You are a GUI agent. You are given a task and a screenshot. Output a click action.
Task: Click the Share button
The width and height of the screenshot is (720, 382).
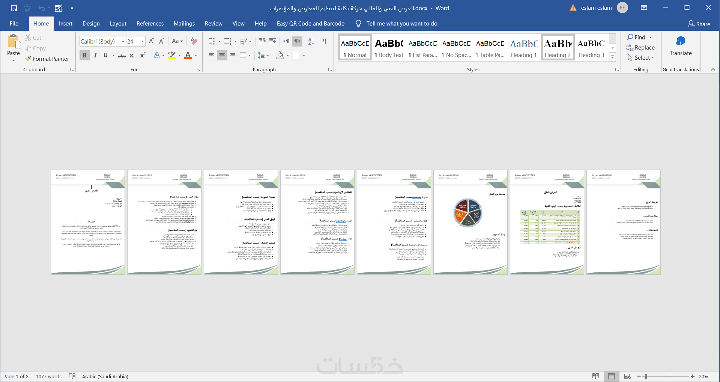(x=699, y=24)
